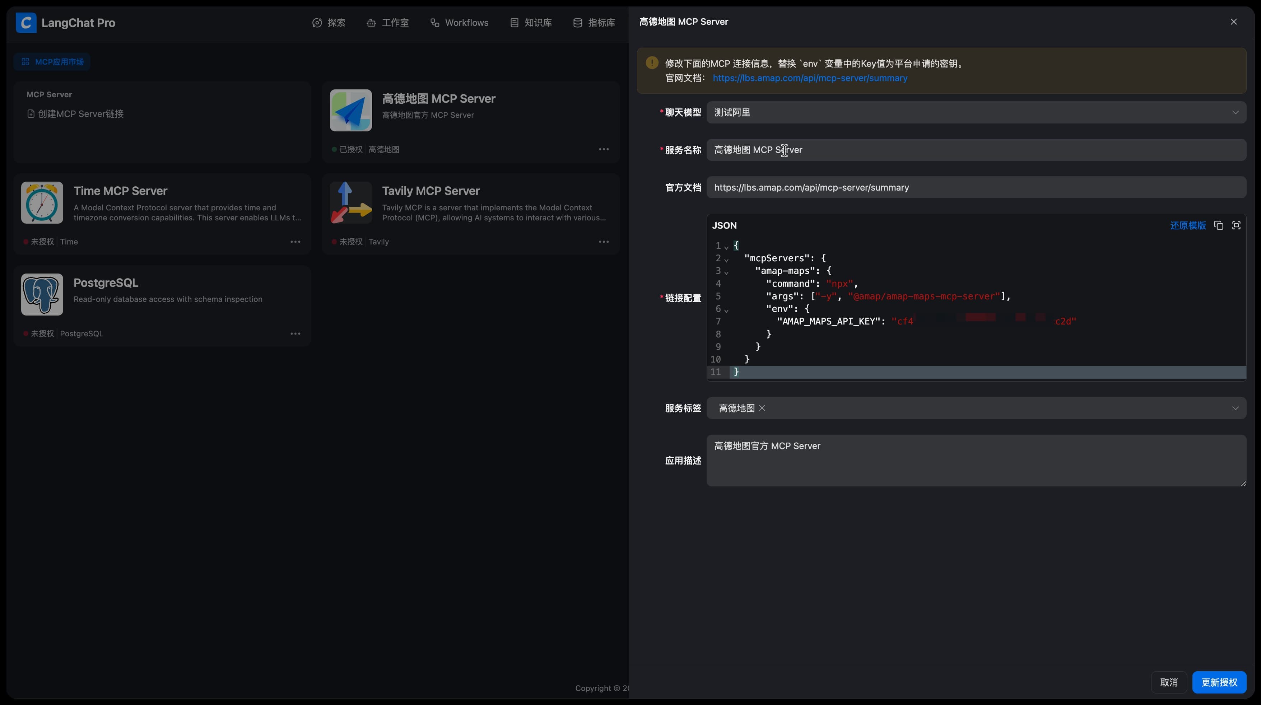The width and height of the screenshot is (1261, 705).
Task: Click the Time MCP Server title
Action: (120, 191)
